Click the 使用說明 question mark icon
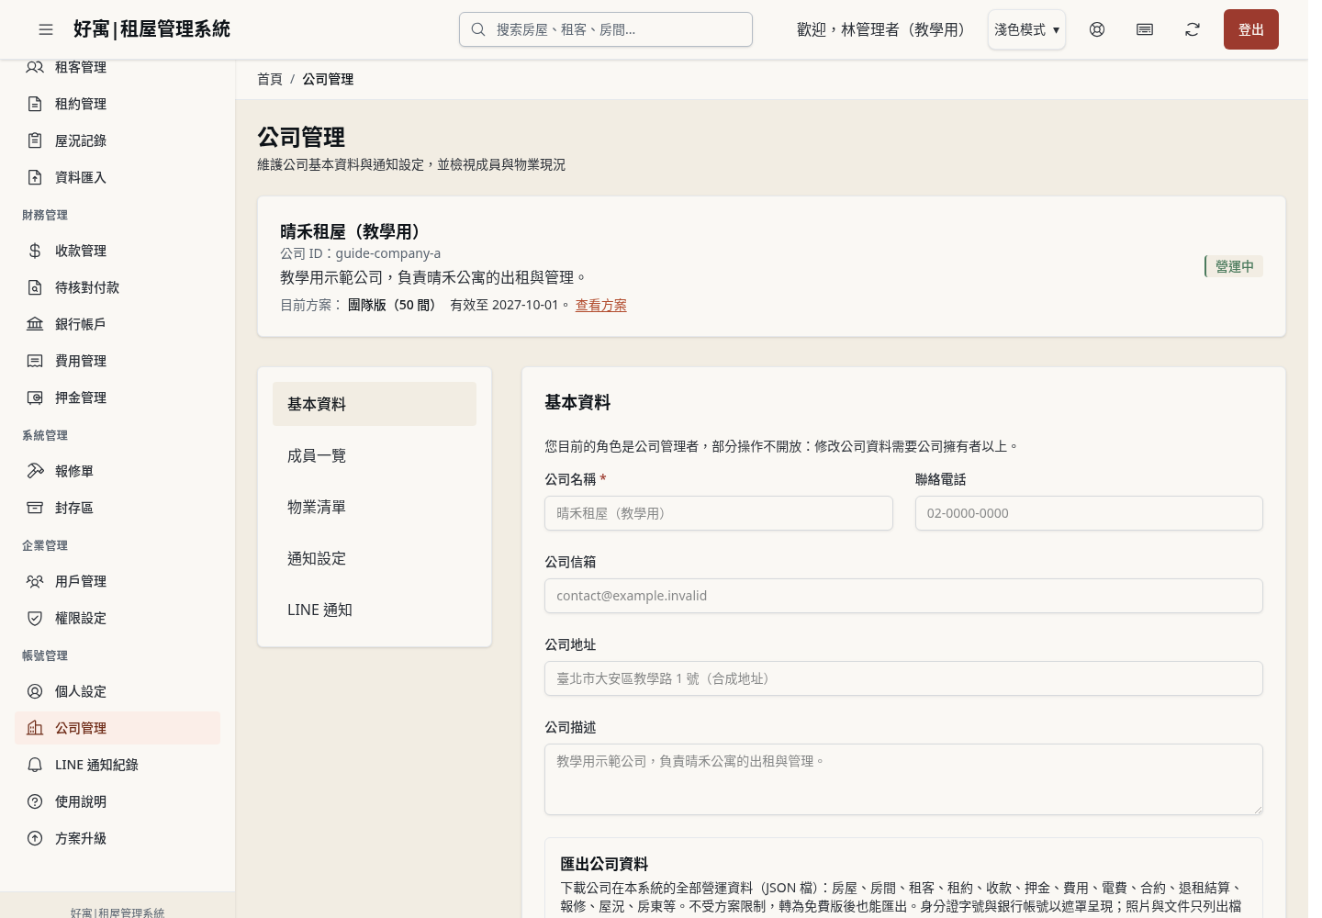1322x918 pixels. 35,801
